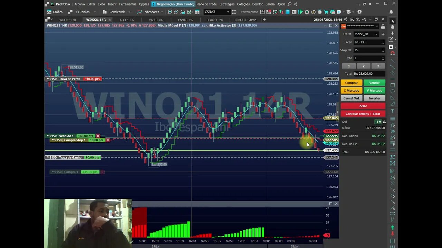Click the Vender button
442x248 pixels.
pyautogui.click(x=374, y=83)
